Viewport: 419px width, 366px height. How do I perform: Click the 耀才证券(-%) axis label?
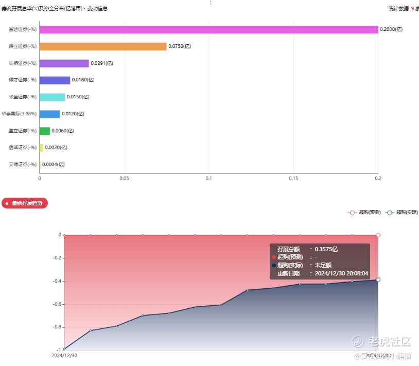23,80
